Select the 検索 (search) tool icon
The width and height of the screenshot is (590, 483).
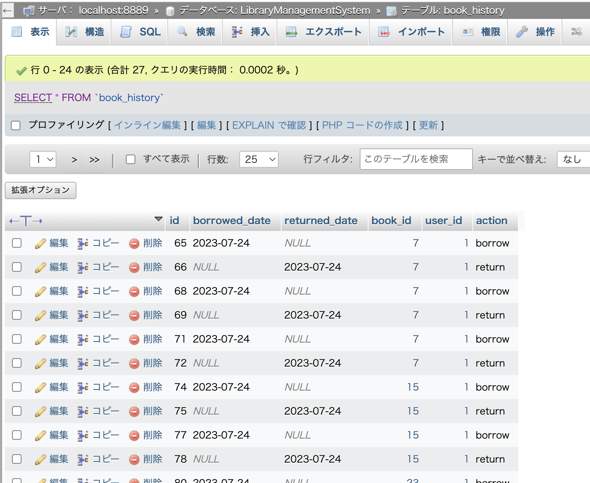point(182,32)
